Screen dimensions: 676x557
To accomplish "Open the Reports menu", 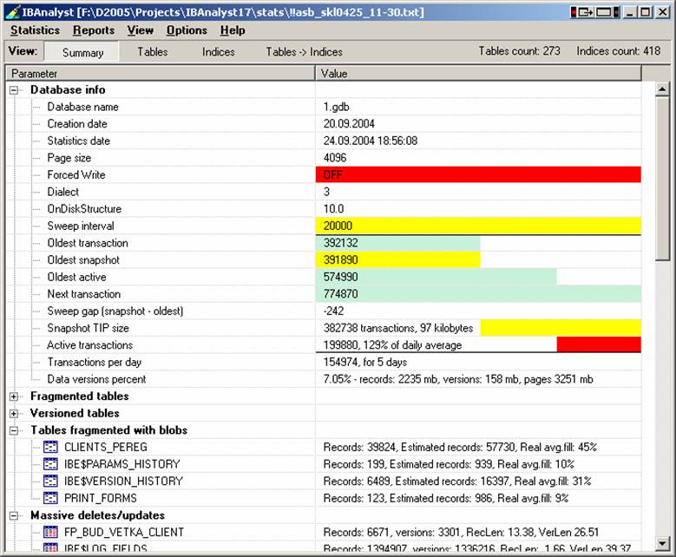I will pyautogui.click(x=93, y=30).
